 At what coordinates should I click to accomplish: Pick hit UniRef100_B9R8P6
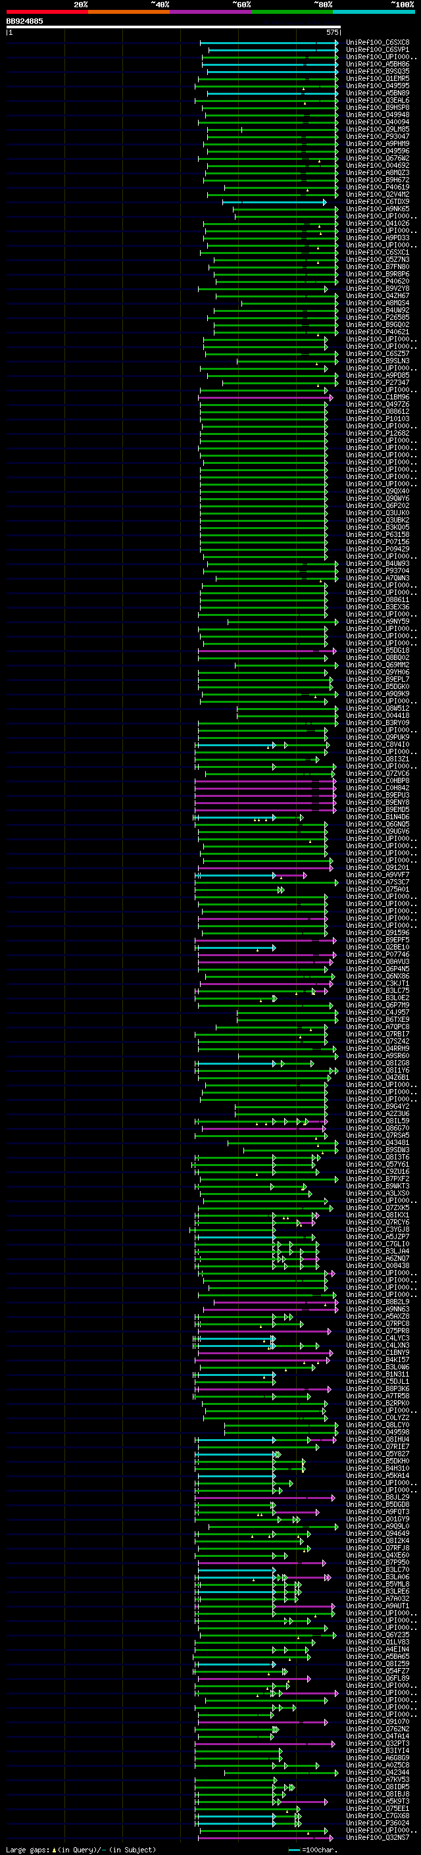pyautogui.click(x=378, y=274)
